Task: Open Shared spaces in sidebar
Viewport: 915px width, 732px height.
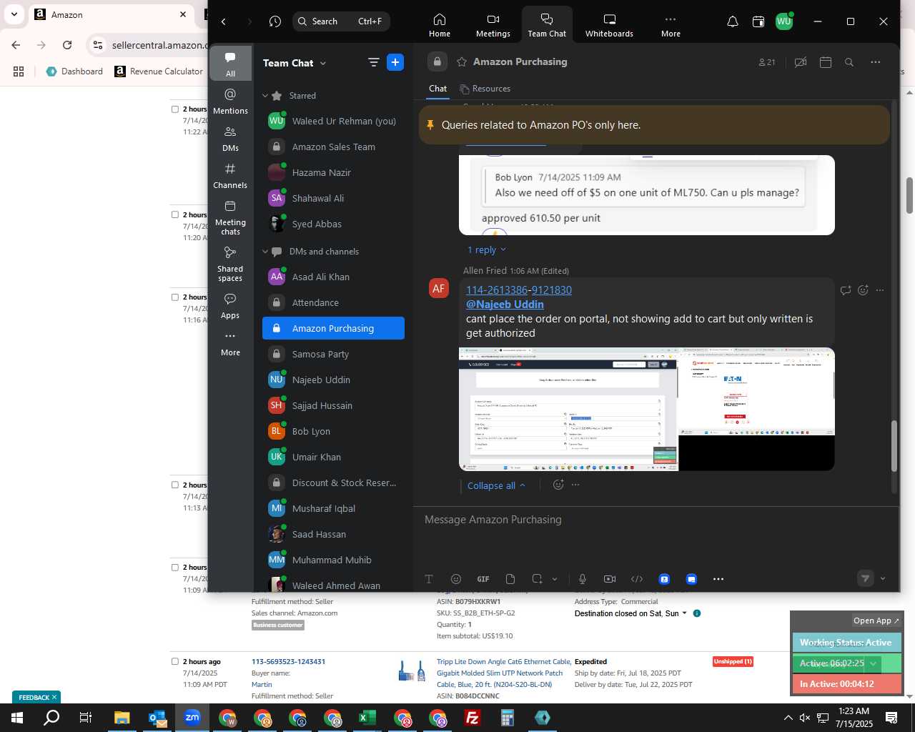Action: click(230, 264)
